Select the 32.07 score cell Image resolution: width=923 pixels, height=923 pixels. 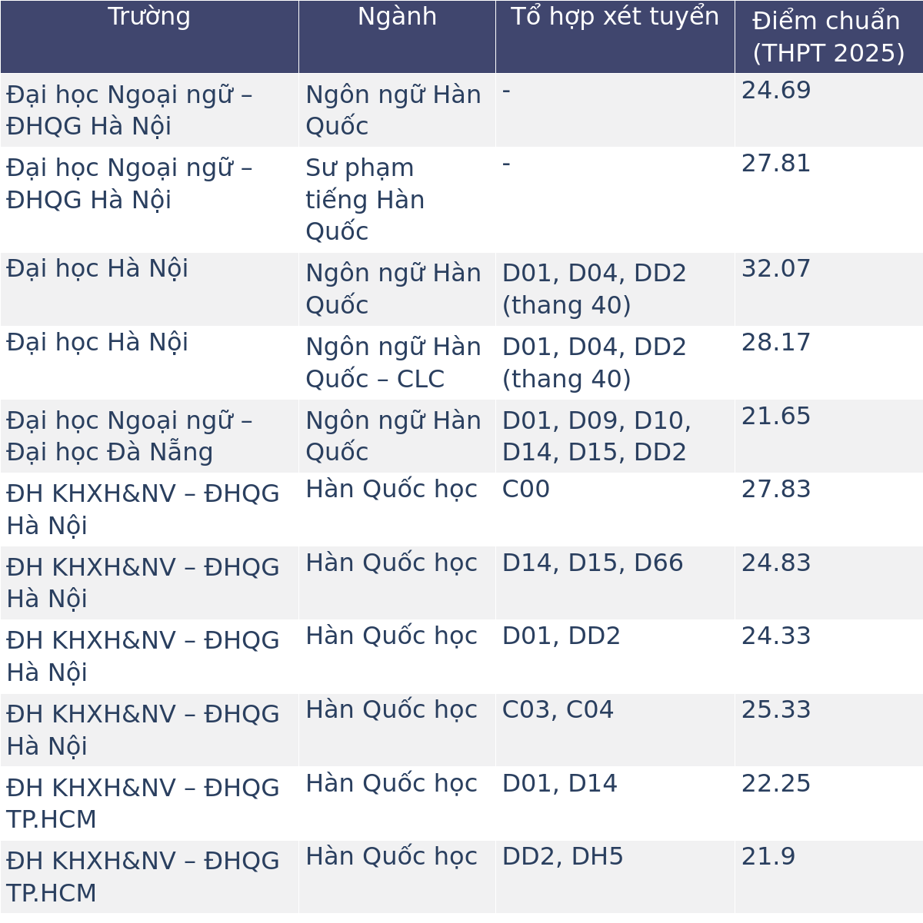[x=776, y=269]
